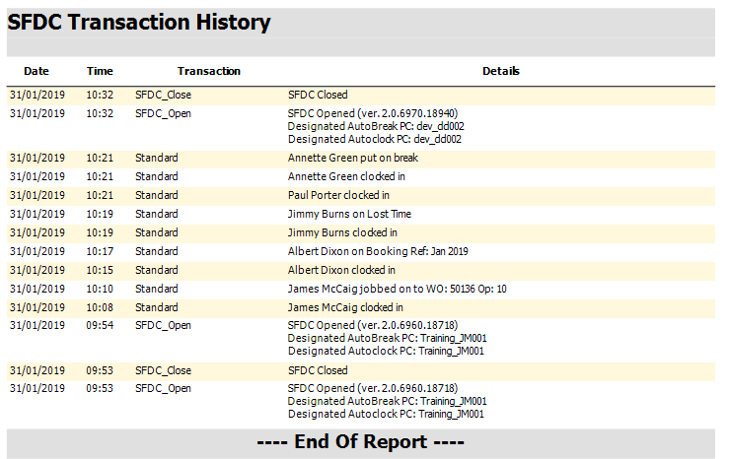Click the Details column header

(x=501, y=71)
